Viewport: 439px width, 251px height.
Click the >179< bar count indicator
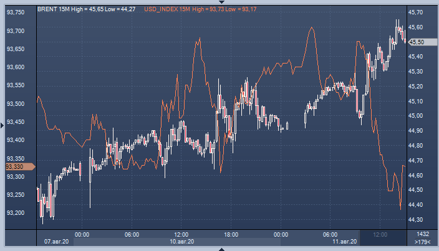[422, 242]
